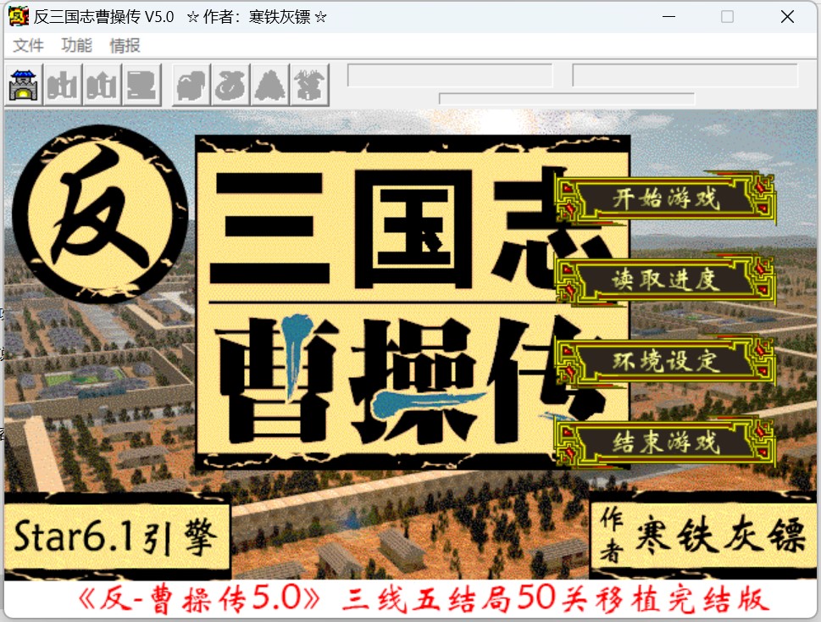Quit via the 结束游戏 button
Viewport: 821px width, 622px height.
tap(665, 442)
